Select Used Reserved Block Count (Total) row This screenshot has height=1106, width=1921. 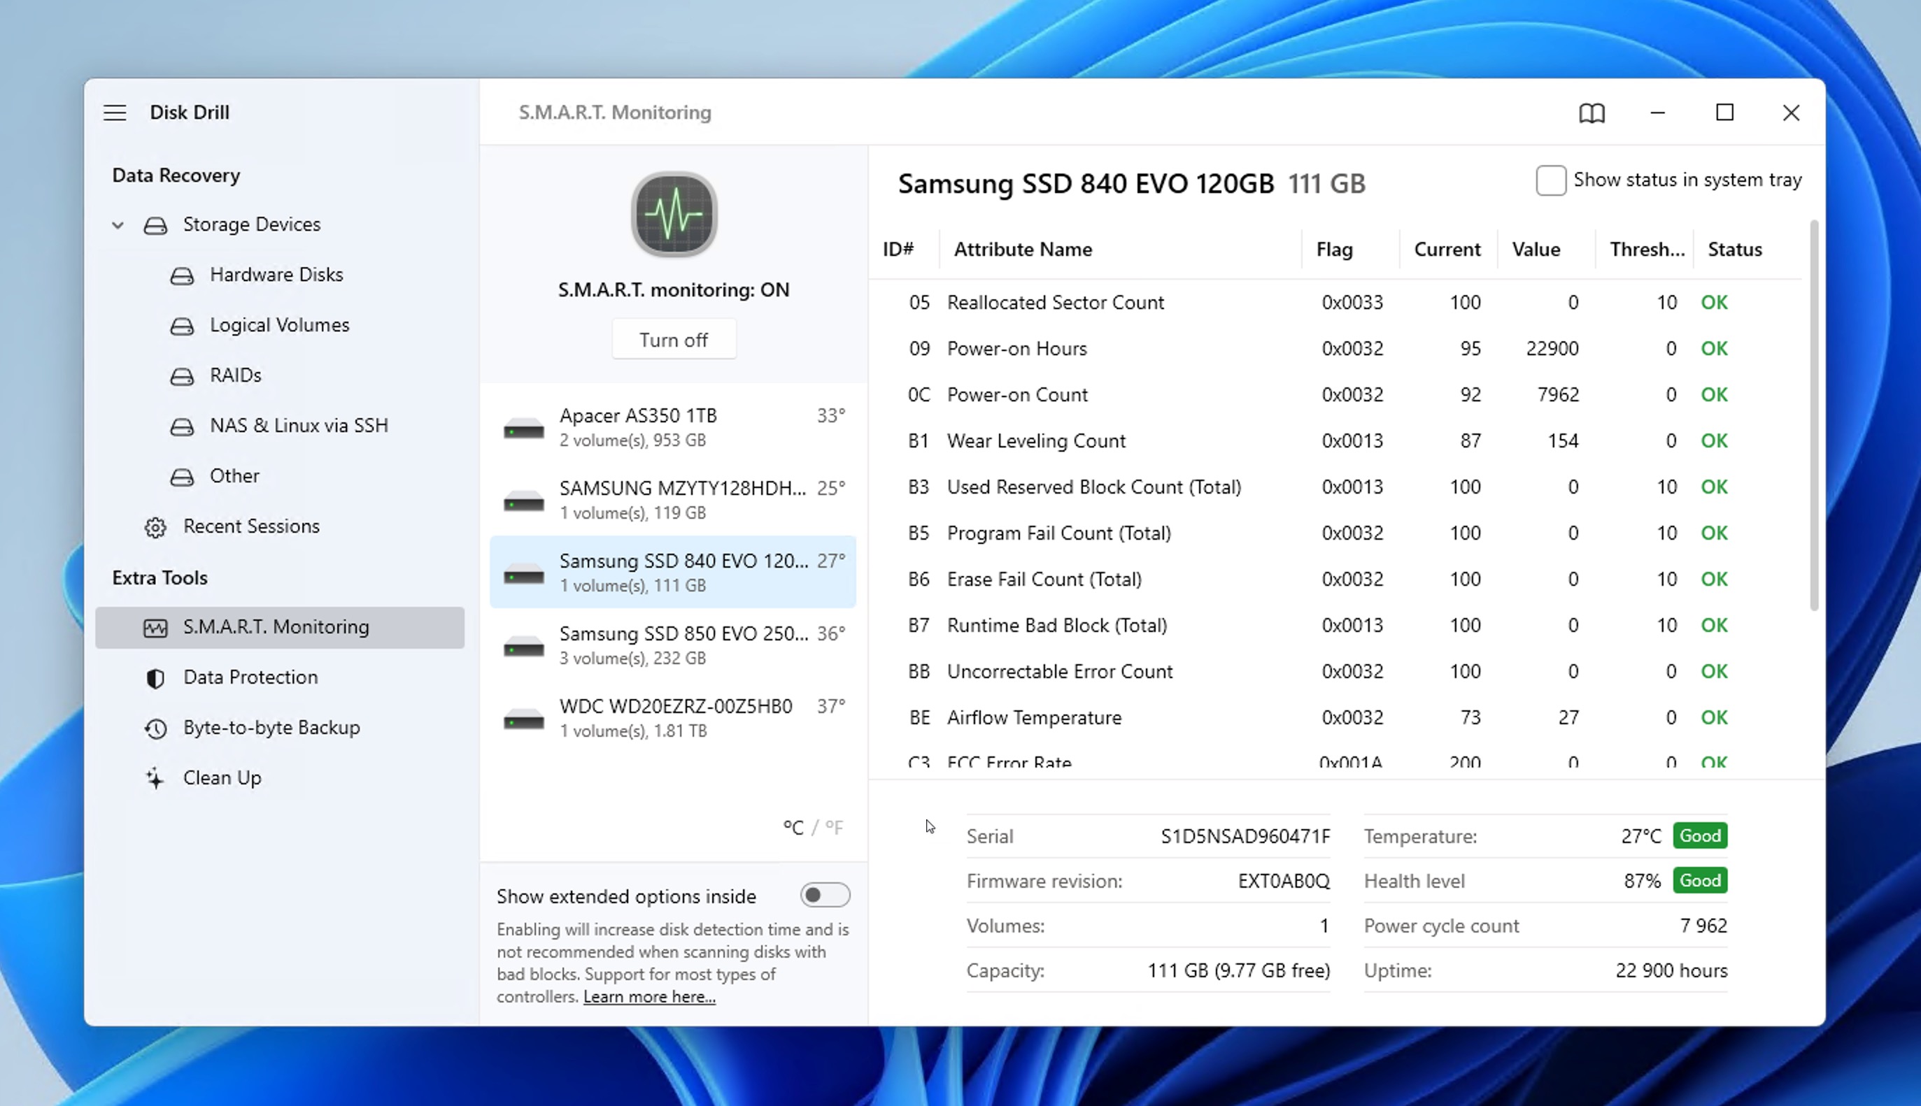(1335, 487)
